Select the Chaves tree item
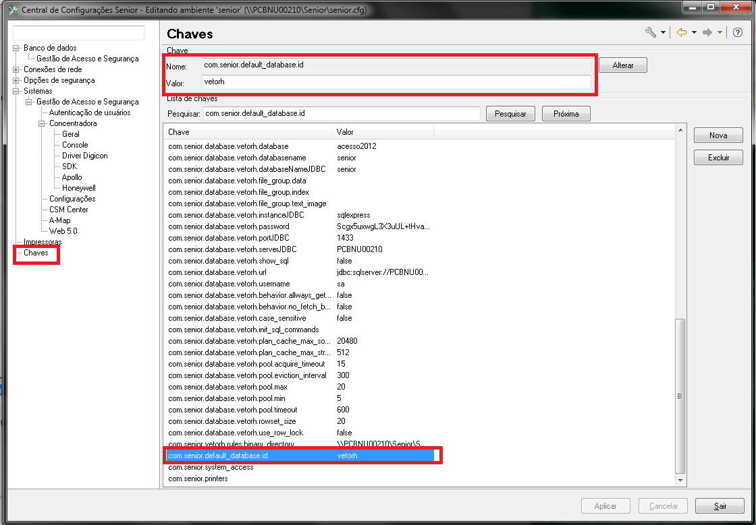756x525 pixels. [36, 253]
